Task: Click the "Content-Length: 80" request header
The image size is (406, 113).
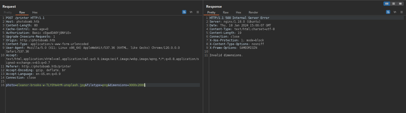Action: (22, 25)
